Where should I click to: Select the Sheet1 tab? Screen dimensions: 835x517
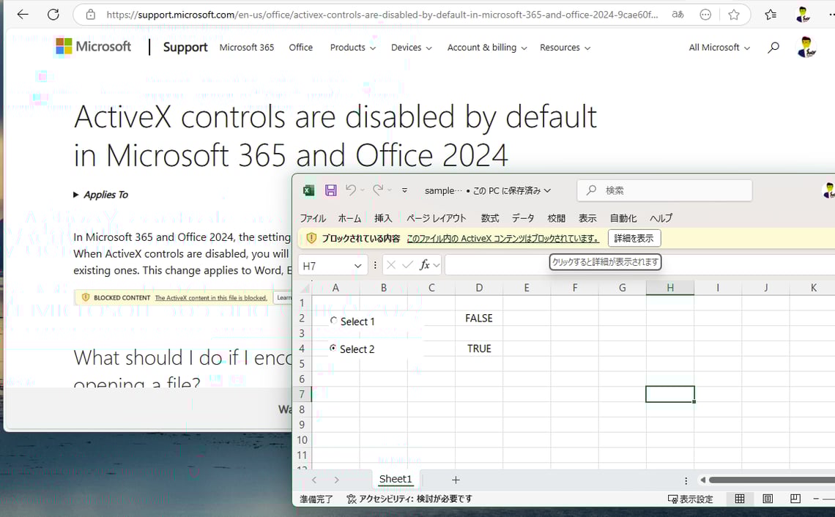tap(395, 479)
